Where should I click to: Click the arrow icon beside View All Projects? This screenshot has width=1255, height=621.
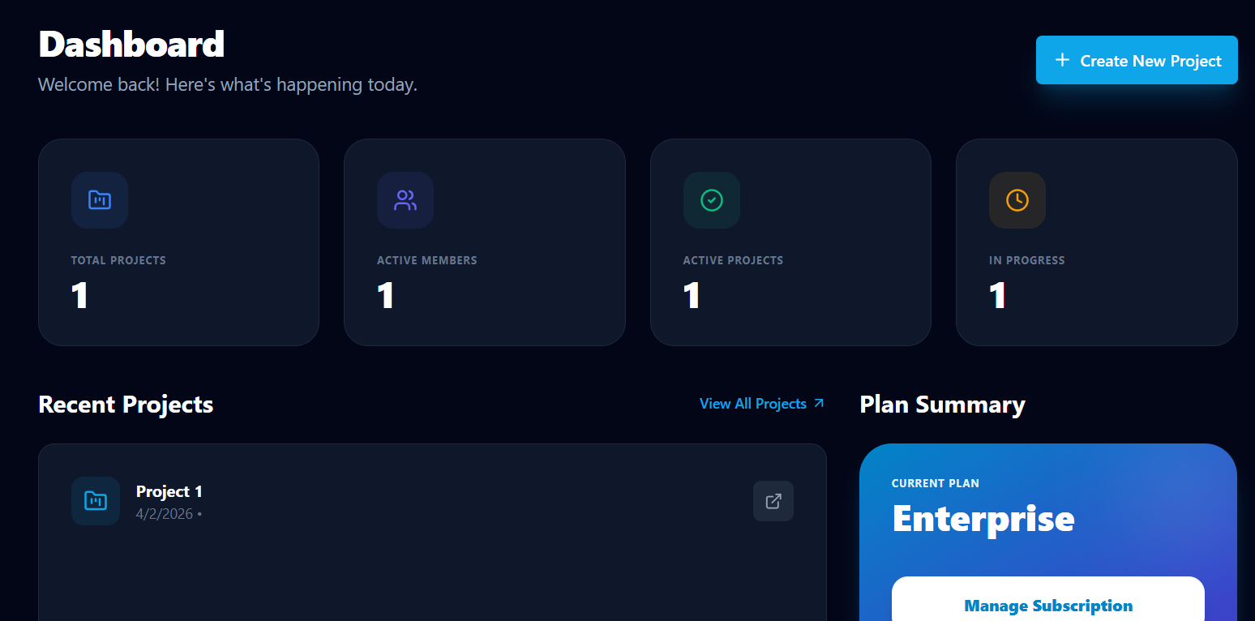pos(819,404)
